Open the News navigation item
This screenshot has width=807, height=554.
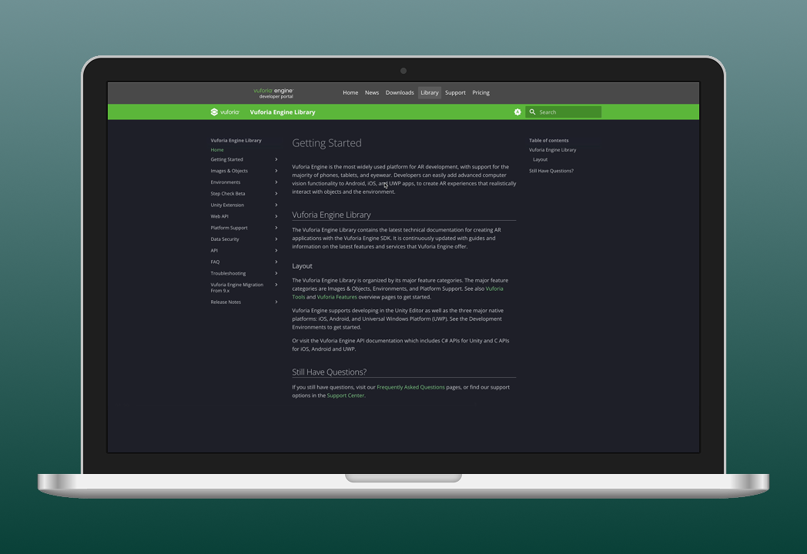(x=372, y=92)
